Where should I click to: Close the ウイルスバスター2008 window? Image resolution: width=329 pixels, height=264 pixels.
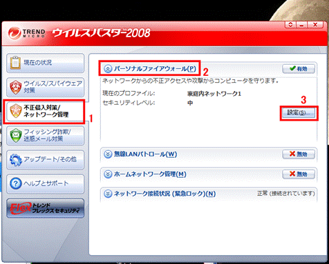pyautogui.click(x=316, y=25)
